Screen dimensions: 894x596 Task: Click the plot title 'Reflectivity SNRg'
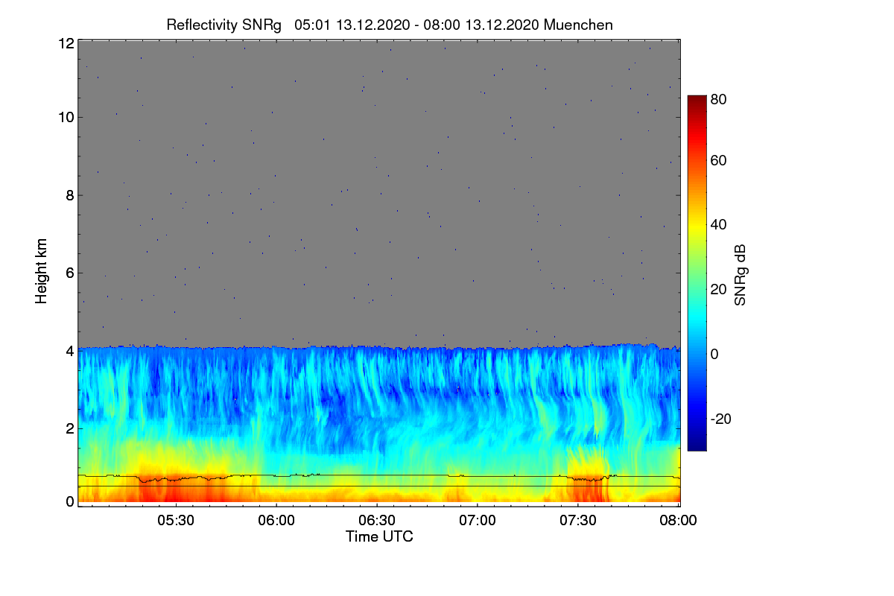[224, 25]
